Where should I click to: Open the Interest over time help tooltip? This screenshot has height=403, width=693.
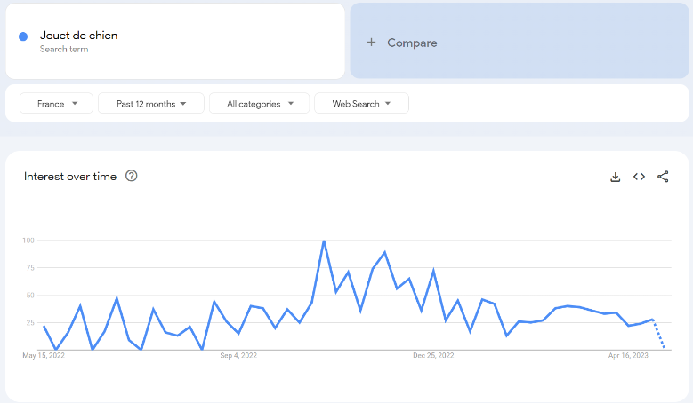click(x=132, y=176)
